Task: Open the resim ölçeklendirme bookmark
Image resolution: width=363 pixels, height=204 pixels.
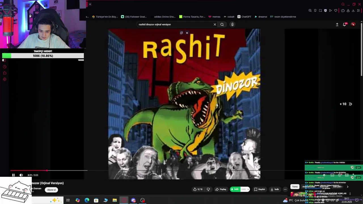Action: point(283,17)
